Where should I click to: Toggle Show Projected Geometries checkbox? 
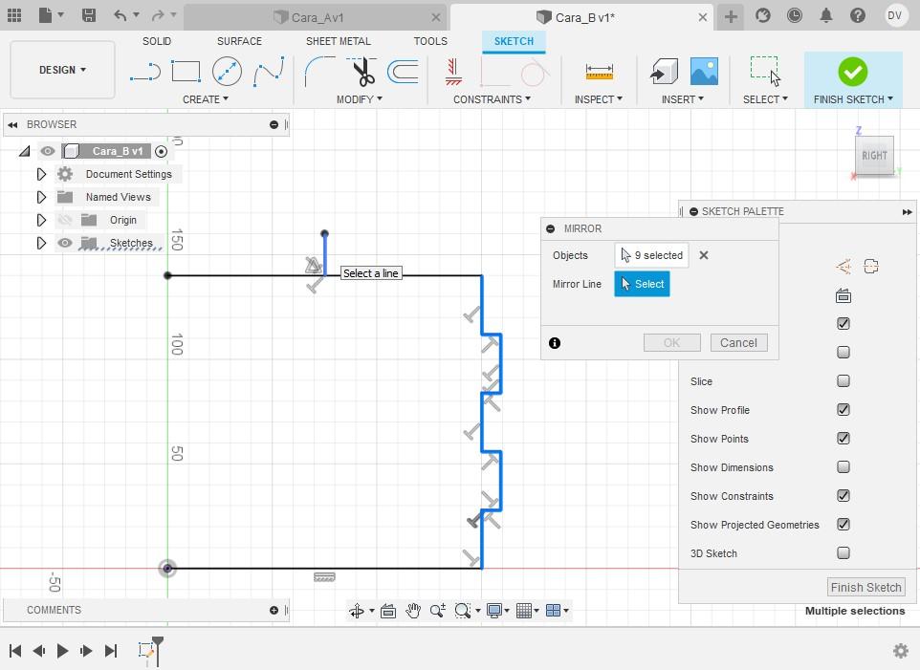click(843, 525)
